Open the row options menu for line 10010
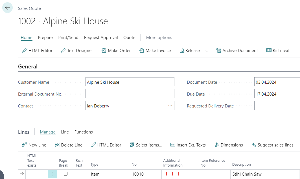 tap(52, 174)
